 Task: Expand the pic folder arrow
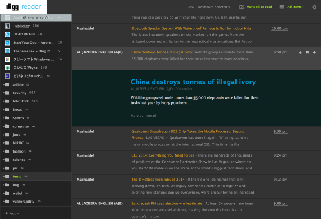pos(4,168)
